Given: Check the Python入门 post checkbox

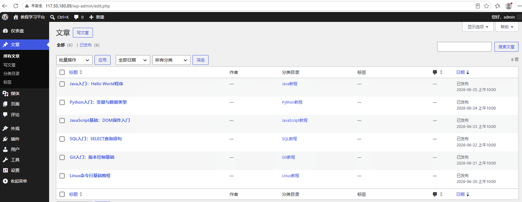Looking at the screenshot, I should click(x=62, y=102).
